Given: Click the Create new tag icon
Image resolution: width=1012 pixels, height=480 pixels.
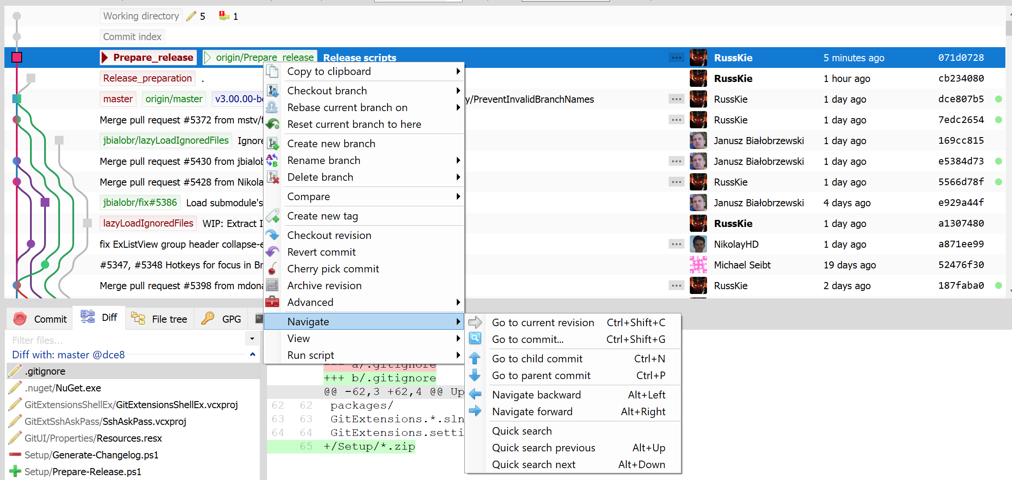Looking at the screenshot, I should 273,216.
